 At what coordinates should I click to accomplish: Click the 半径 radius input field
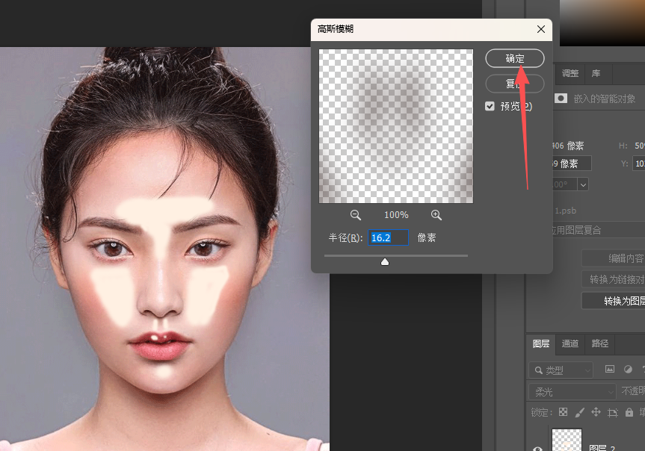pos(388,237)
